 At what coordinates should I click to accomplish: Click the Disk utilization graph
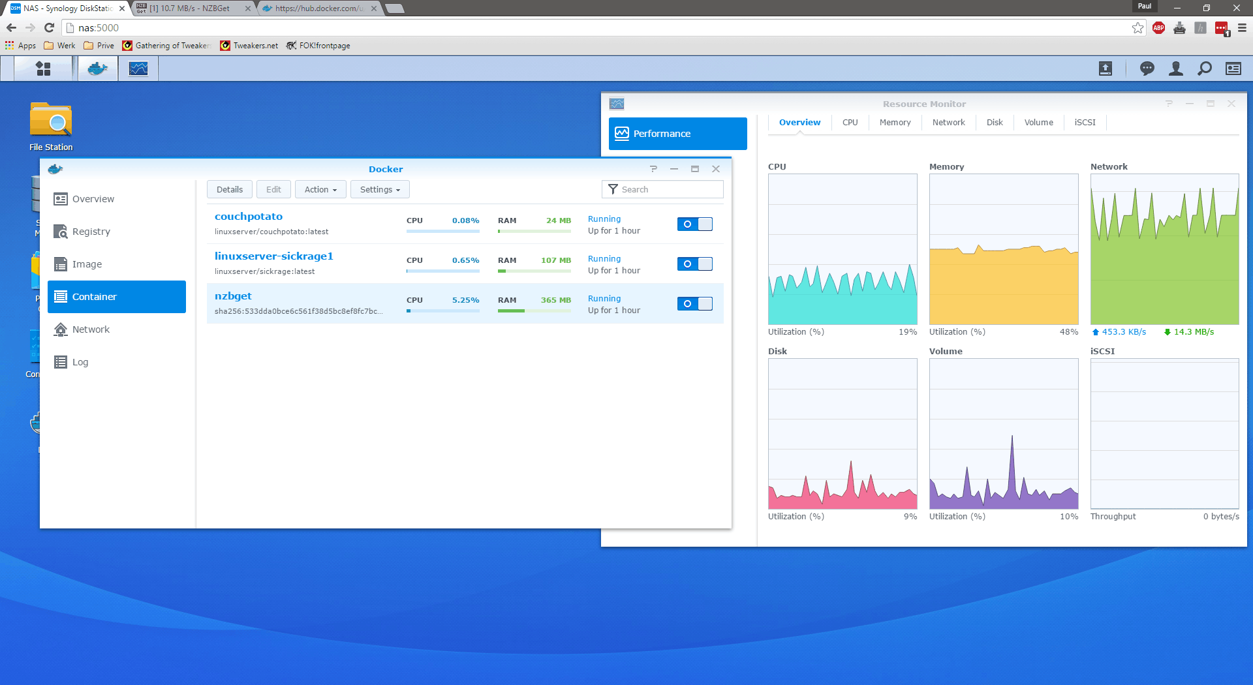843,434
